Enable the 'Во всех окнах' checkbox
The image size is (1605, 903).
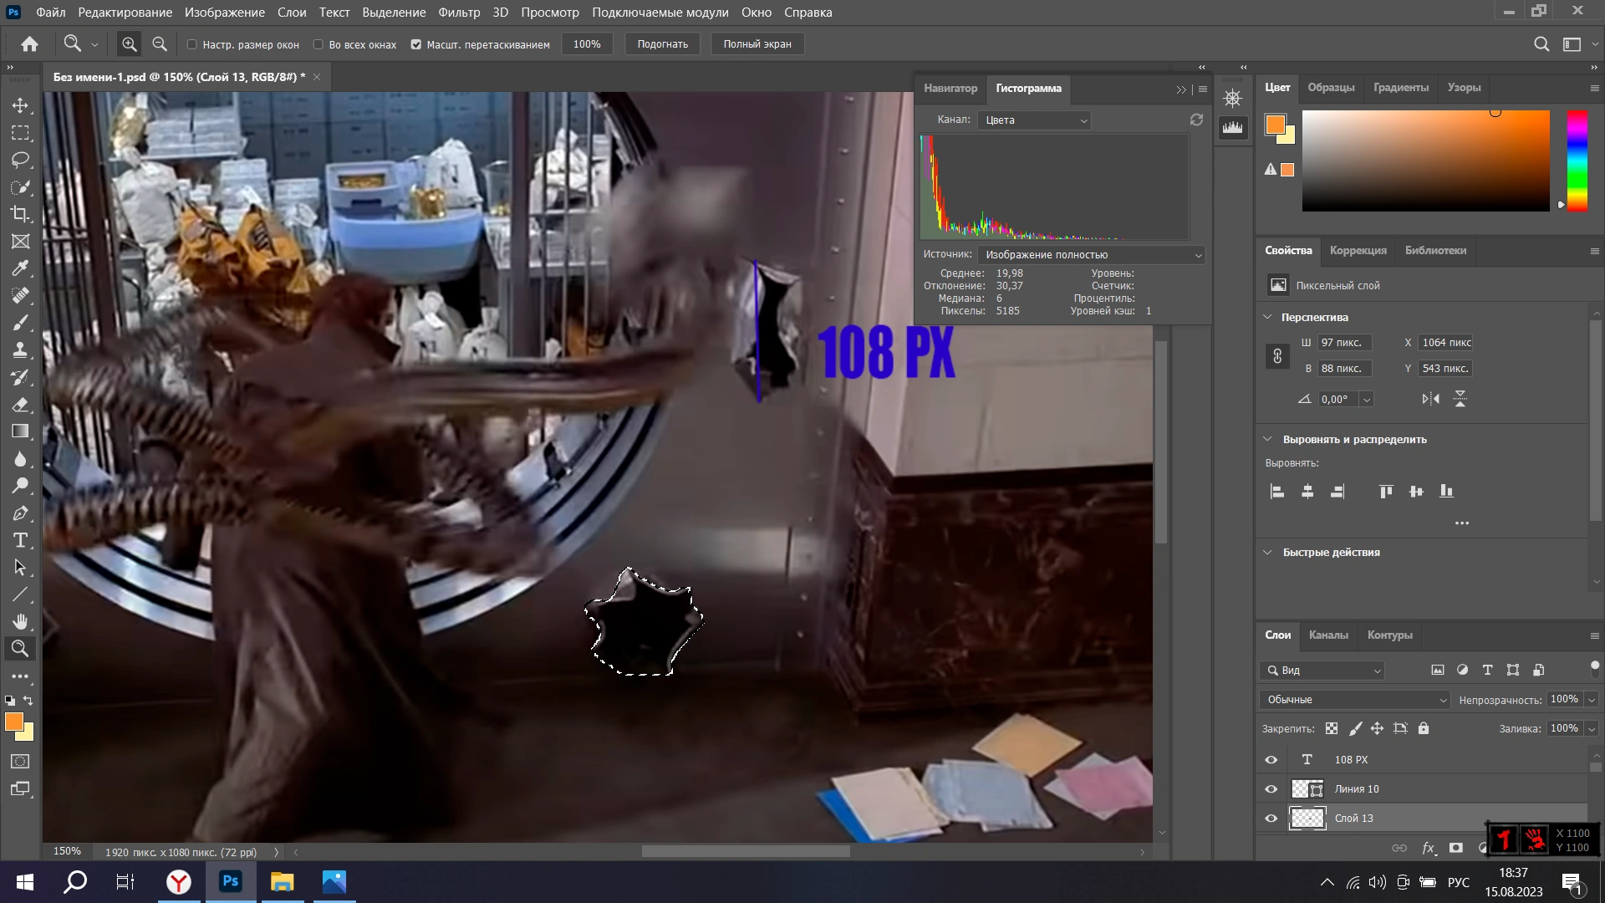pos(318,44)
